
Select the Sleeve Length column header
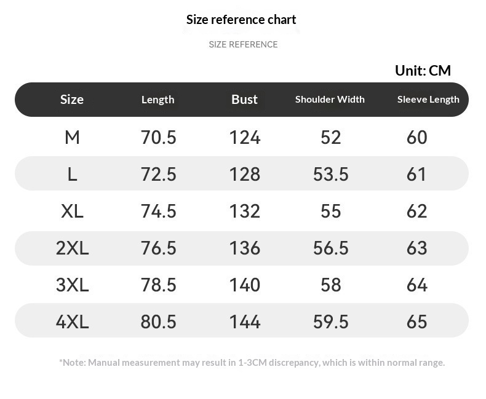428,100
